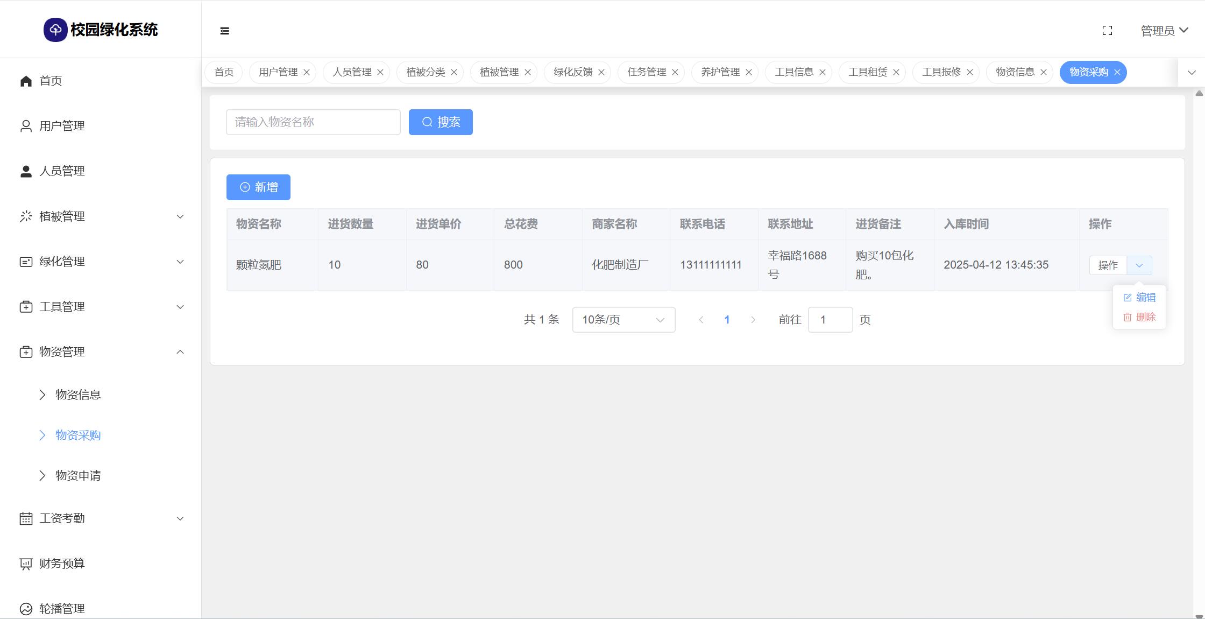
Task: Open 财务预算 from the sidebar
Action: tap(62, 564)
